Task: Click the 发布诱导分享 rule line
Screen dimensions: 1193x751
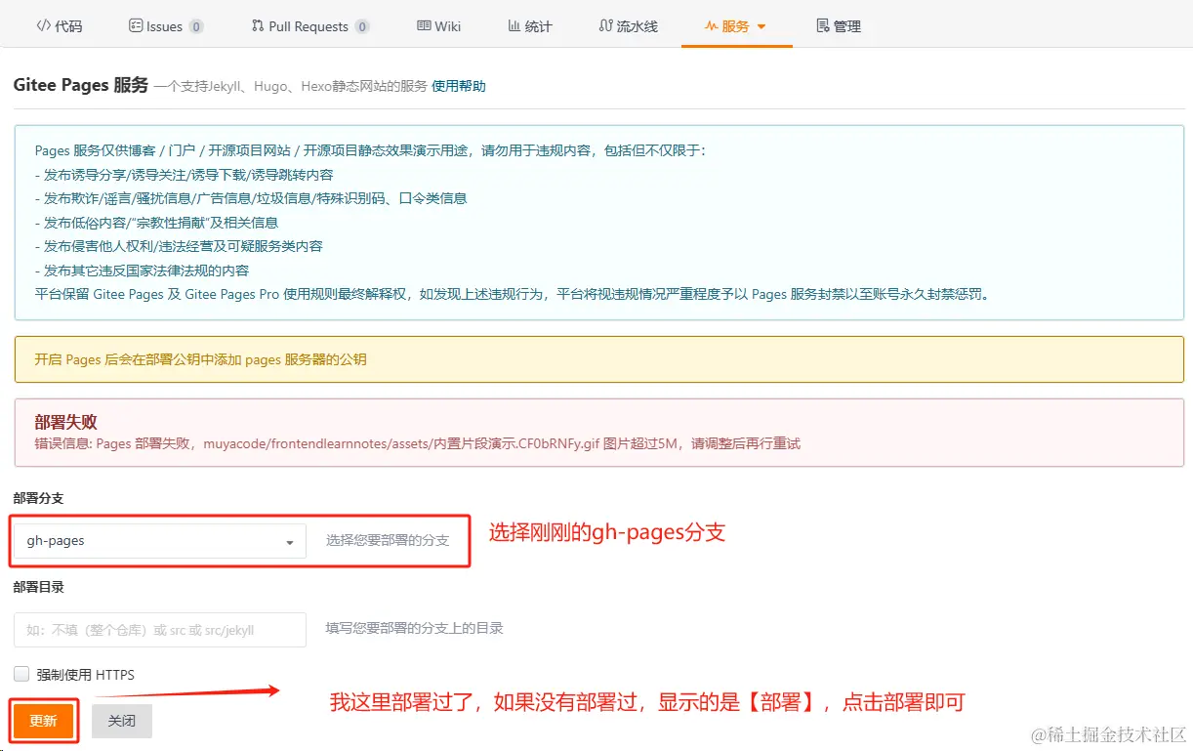Action: coord(185,175)
